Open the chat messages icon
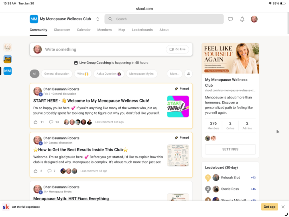This screenshot has width=289, height=217. [x=230, y=19]
